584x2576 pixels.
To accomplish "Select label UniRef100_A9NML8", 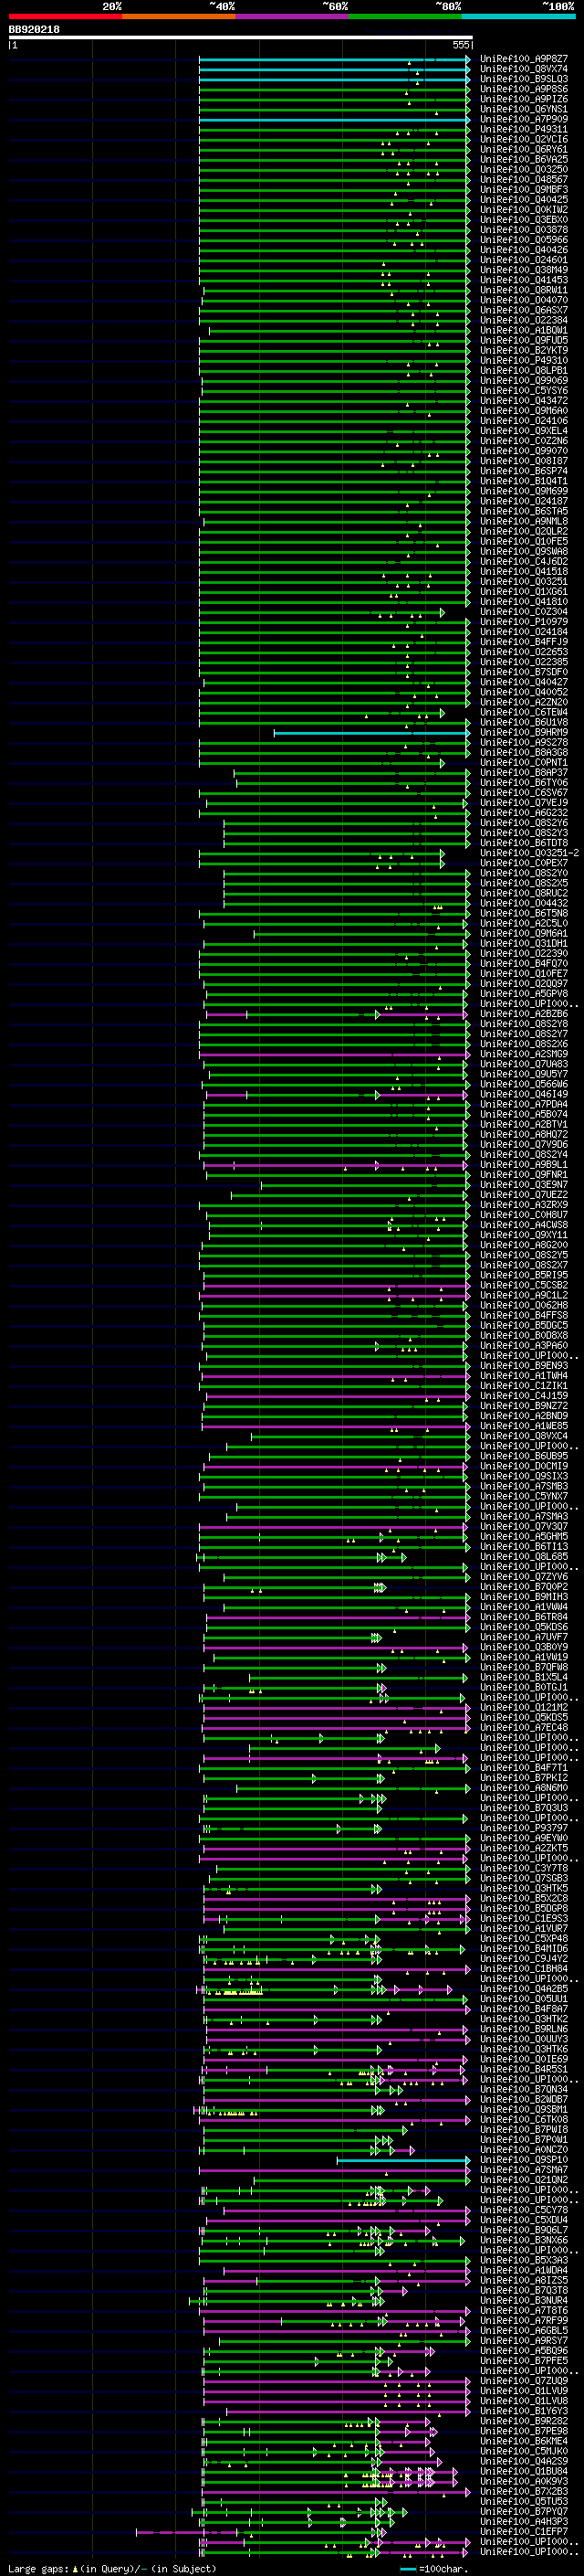I will pyautogui.click(x=524, y=521).
